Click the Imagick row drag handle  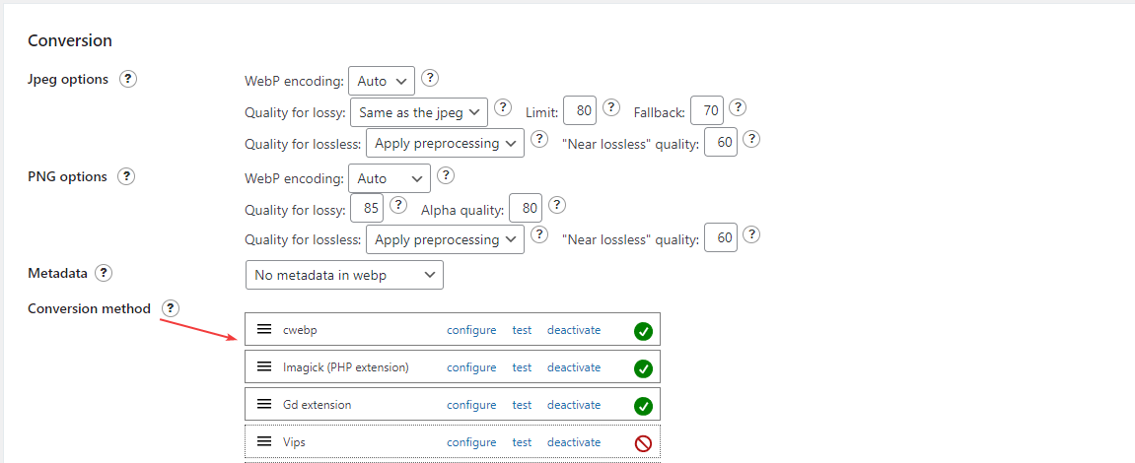click(x=264, y=367)
